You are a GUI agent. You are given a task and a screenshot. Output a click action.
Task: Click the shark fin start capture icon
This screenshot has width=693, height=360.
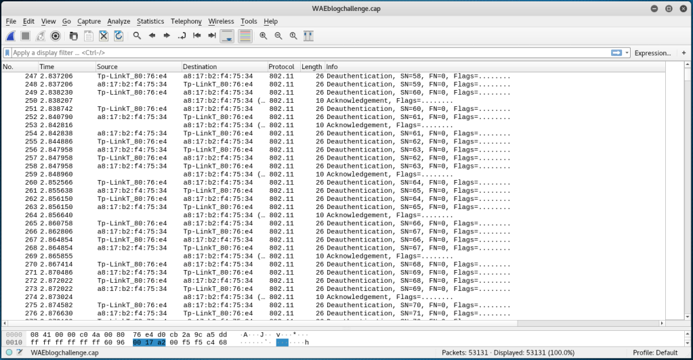10,35
